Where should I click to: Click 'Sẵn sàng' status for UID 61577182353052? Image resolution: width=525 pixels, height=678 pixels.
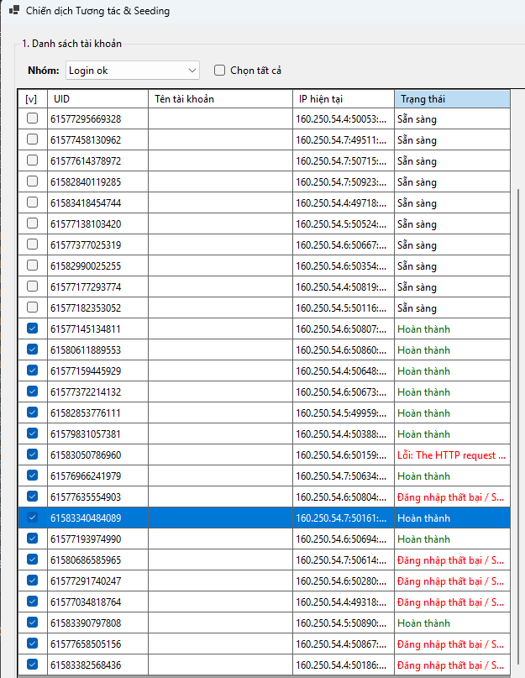[453, 307]
